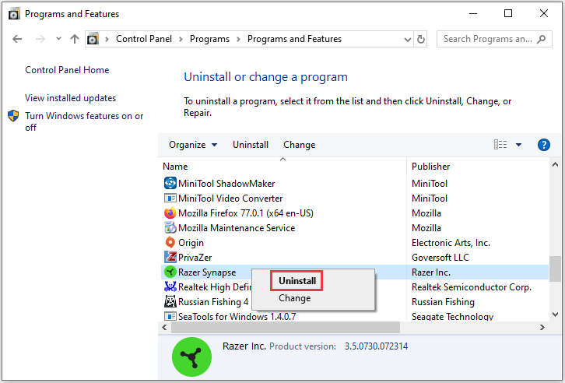Click the horizontal scrollbar left arrow

[x=164, y=327]
